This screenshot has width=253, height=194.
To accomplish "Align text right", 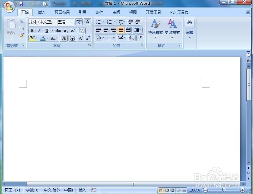I will click(x=113, y=30).
